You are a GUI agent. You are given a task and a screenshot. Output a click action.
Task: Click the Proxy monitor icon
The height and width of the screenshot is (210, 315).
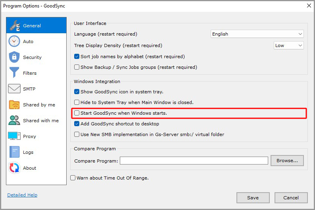pos(14,136)
